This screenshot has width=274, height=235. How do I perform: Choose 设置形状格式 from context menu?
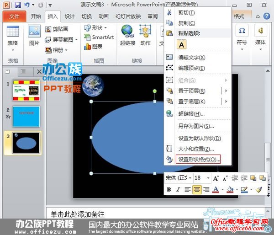tap(198, 160)
